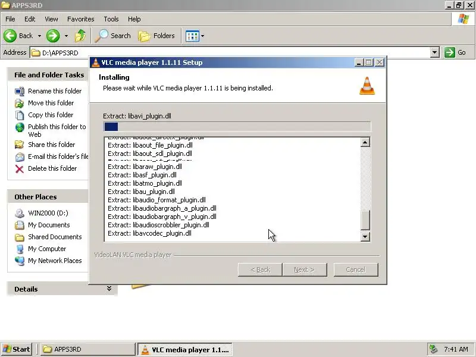The image size is (476, 357).
Task: Click the log scrollbar up arrow
Action: [x=365, y=142]
